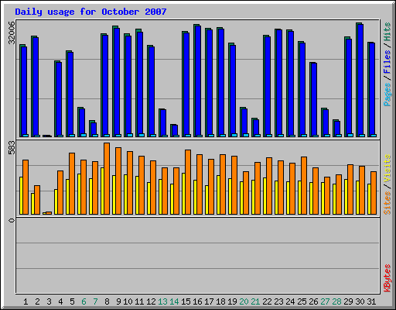Click green day 27 label
Image resolution: width=396 pixels, height=310 pixels.
(325, 301)
